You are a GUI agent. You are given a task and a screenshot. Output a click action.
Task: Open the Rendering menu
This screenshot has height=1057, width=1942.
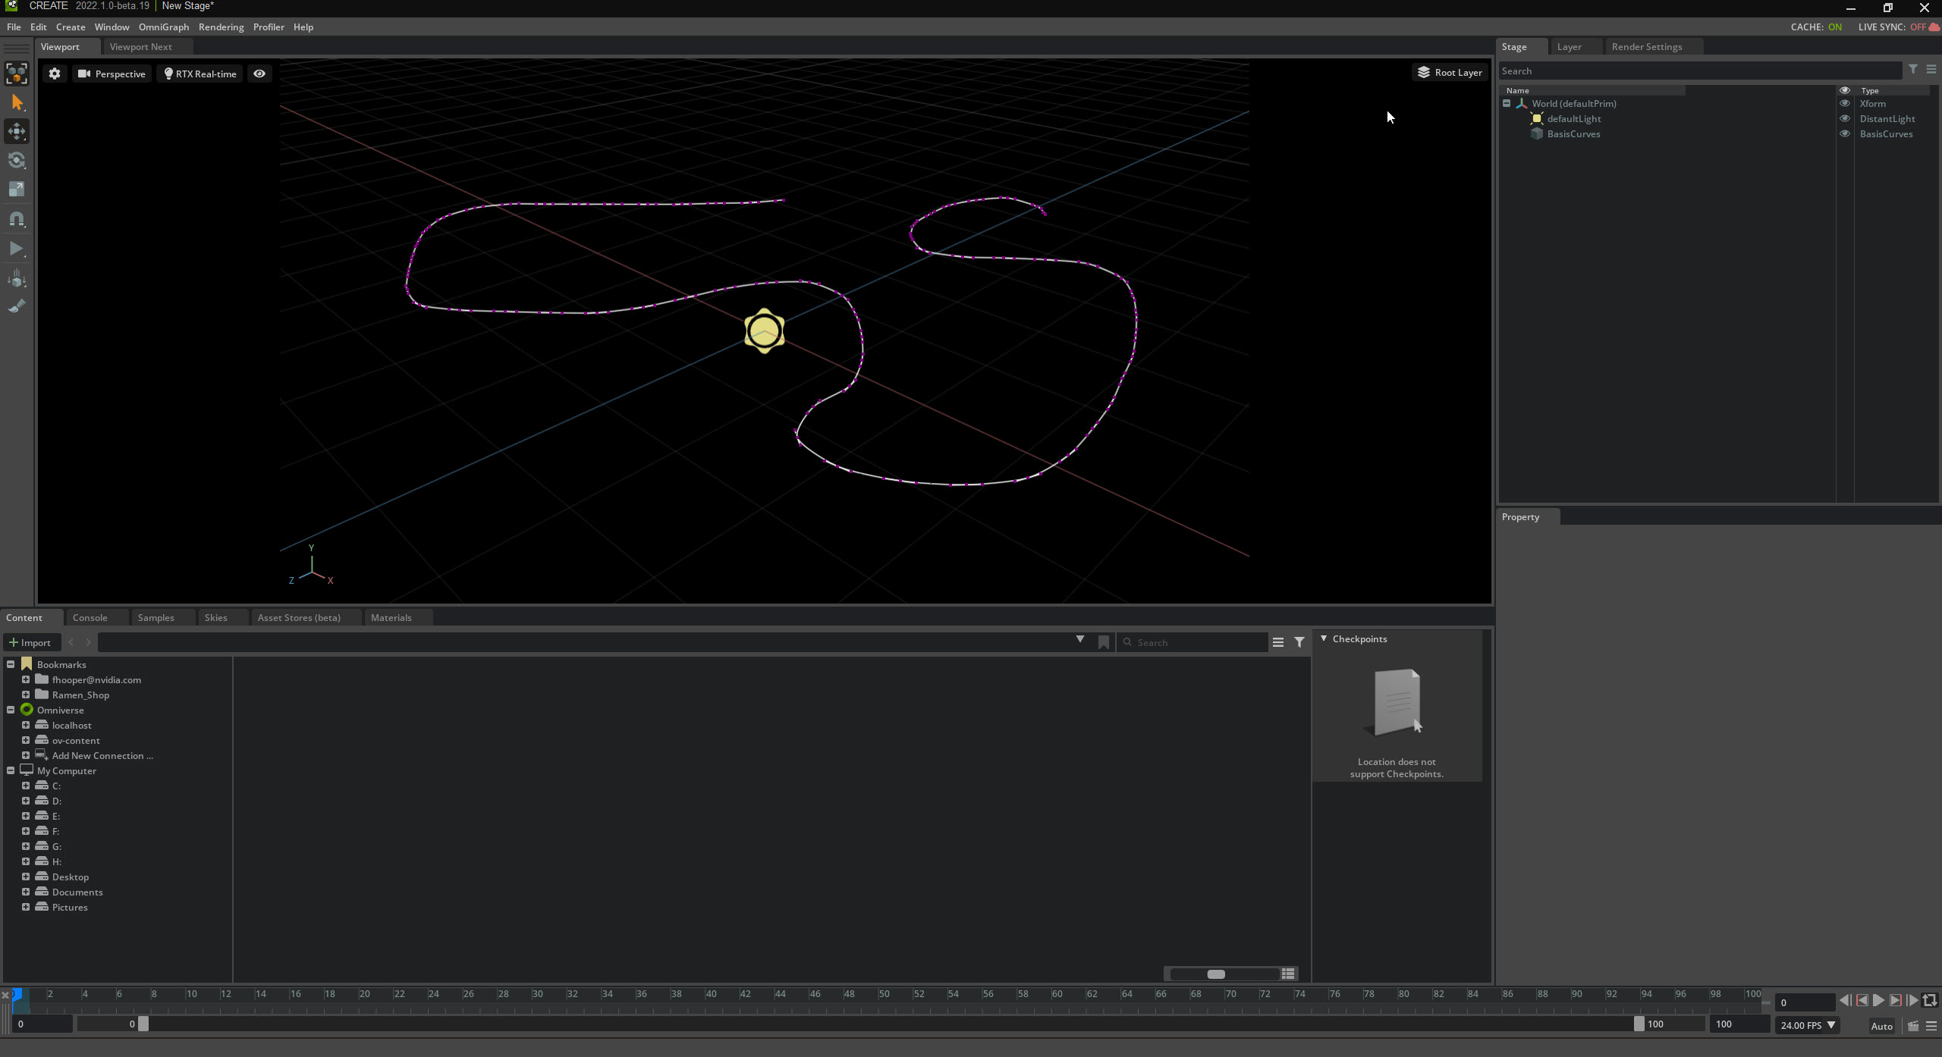point(222,27)
